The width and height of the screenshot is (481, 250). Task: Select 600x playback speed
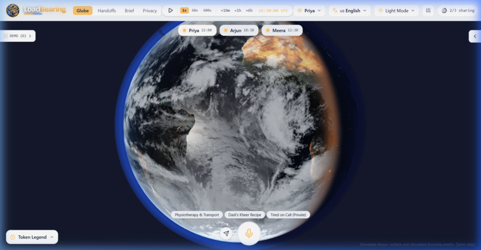[x=207, y=10]
